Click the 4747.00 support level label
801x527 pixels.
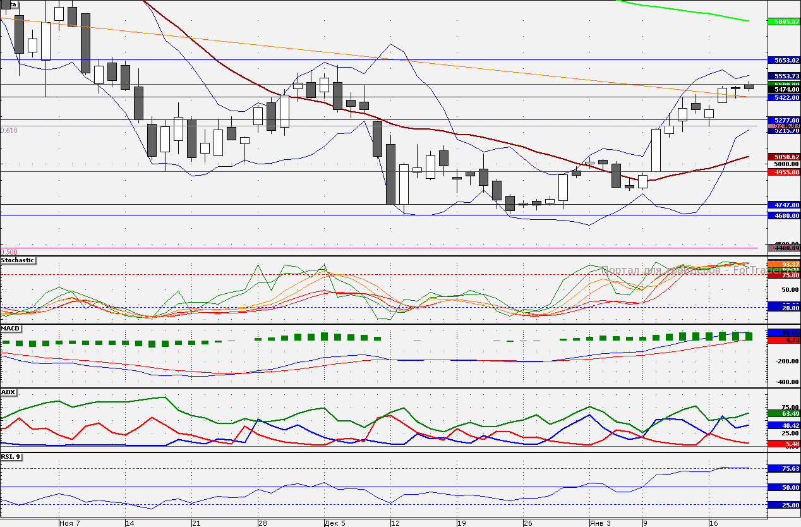click(783, 205)
